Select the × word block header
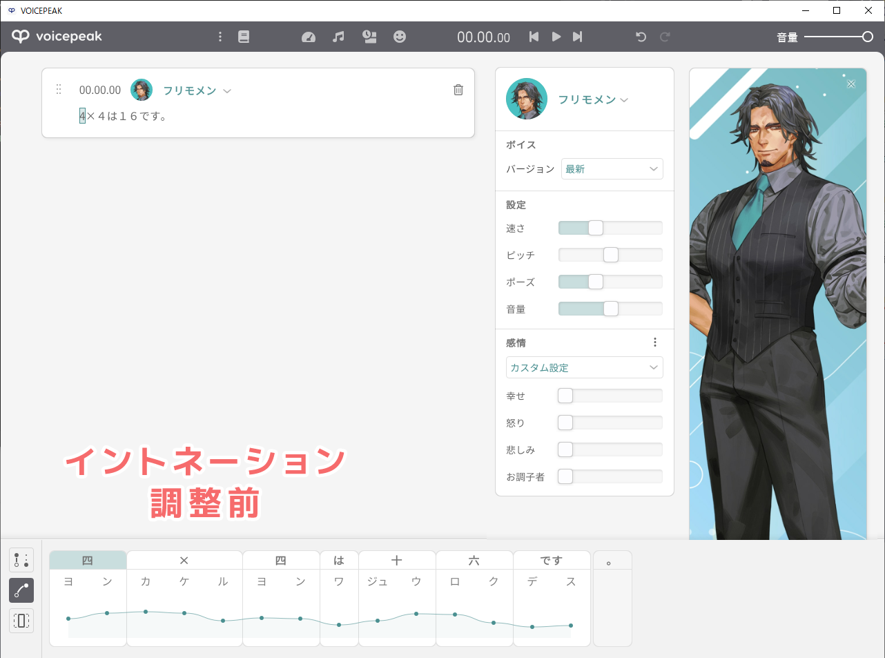This screenshot has height=658, width=885. point(184,560)
